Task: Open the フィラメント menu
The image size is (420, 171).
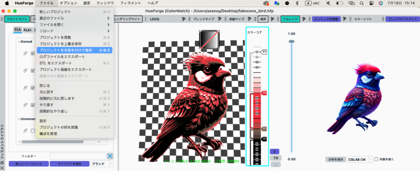Action: [x=130, y=3]
